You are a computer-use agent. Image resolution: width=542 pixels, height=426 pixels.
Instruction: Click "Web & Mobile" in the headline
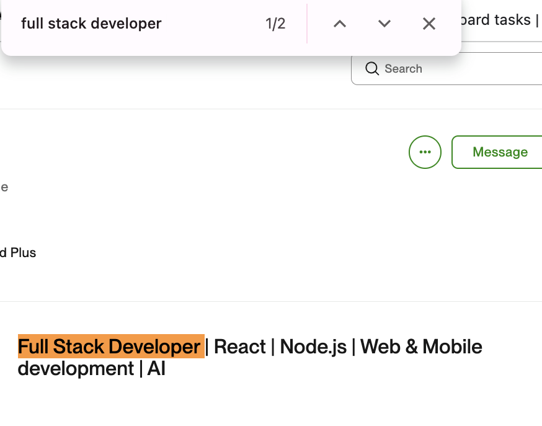[421, 347]
